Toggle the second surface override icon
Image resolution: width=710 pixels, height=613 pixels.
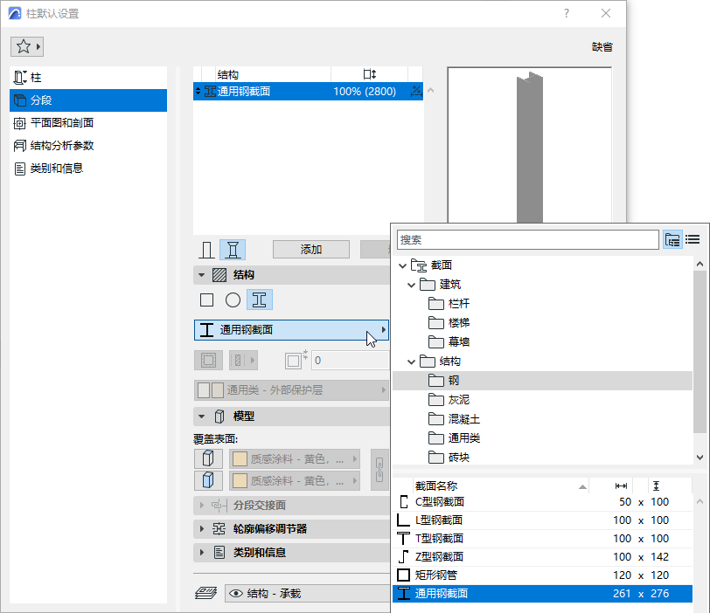coord(208,480)
